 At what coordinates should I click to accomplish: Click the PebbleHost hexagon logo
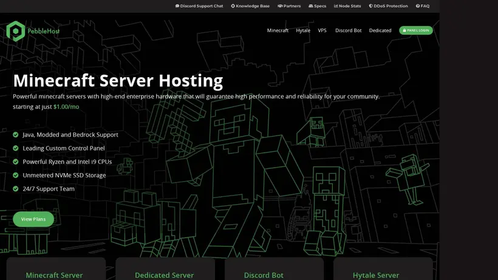point(16,31)
